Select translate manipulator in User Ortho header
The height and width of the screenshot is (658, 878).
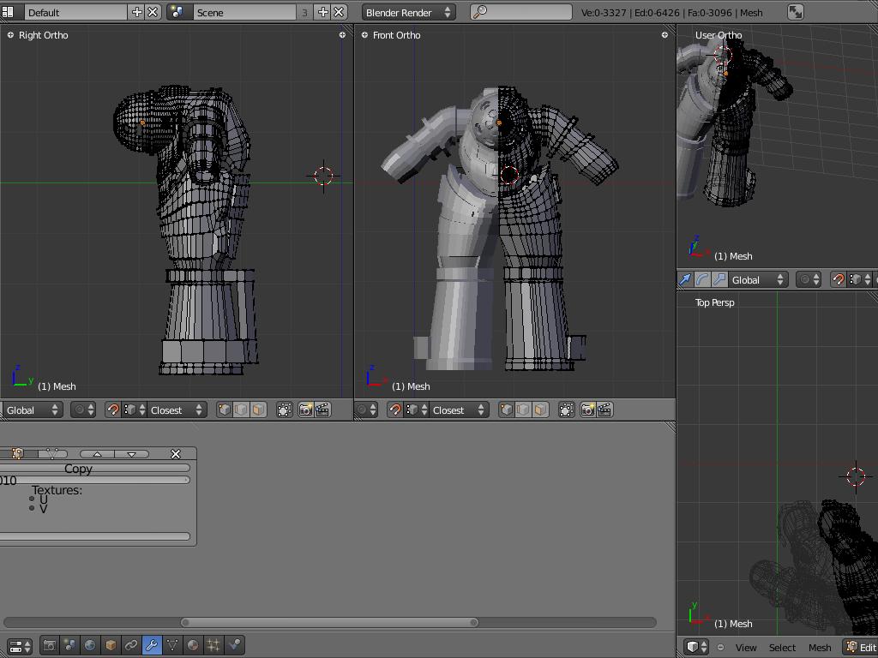pos(685,279)
